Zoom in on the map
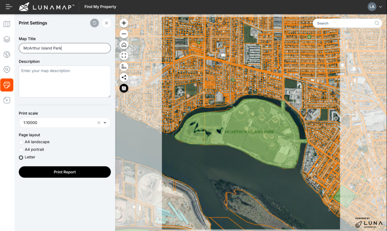387x231 pixels. [124, 23]
